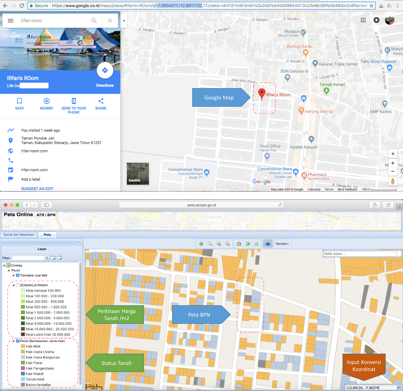Open the SUGGEST AN EDIT link
Image resolution: width=403 pixels, height=391 pixels.
coord(37,189)
